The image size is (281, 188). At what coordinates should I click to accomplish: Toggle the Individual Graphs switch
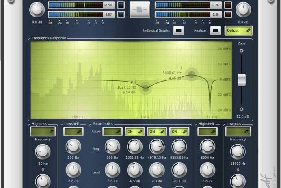click(178, 30)
